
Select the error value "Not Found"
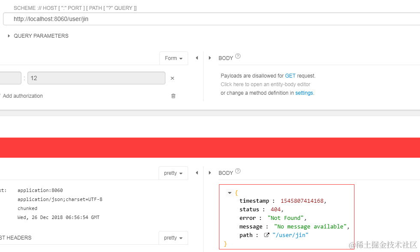click(x=285, y=218)
